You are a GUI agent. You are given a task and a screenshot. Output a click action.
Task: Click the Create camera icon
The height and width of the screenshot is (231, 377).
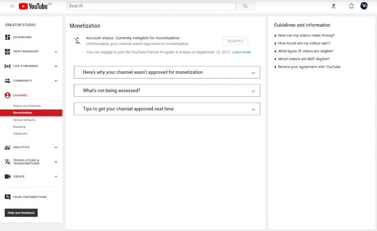pos(7,177)
